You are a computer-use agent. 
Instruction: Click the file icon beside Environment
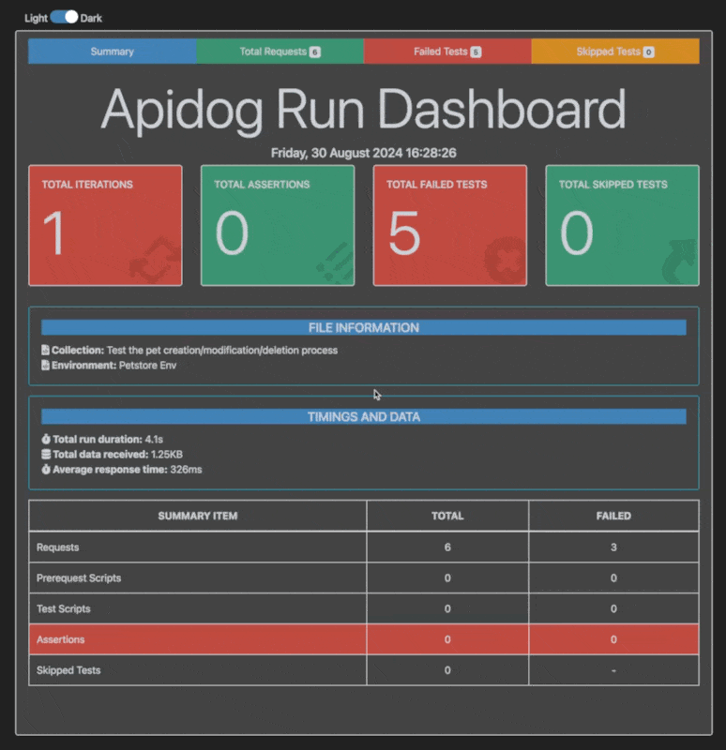(45, 366)
